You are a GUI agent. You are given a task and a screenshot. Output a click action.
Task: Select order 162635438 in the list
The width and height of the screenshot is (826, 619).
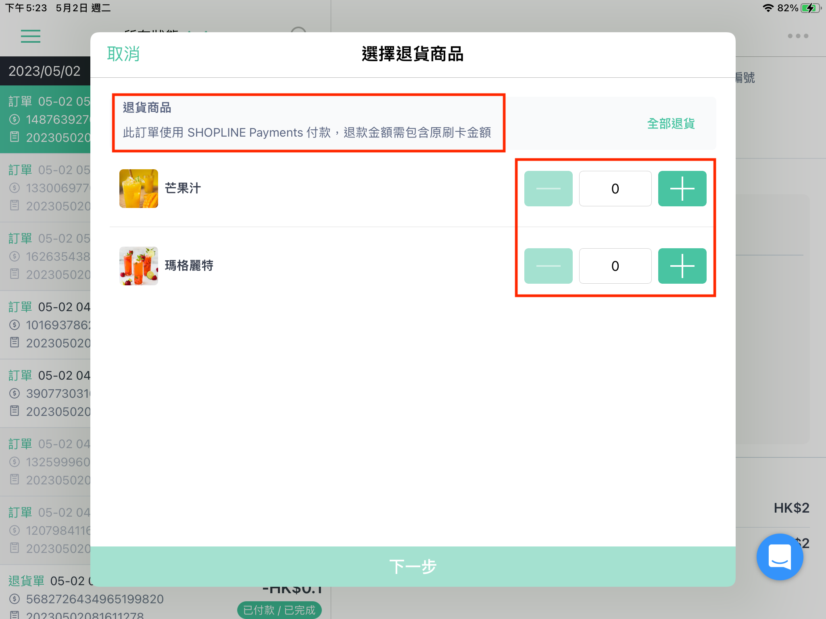click(x=45, y=256)
